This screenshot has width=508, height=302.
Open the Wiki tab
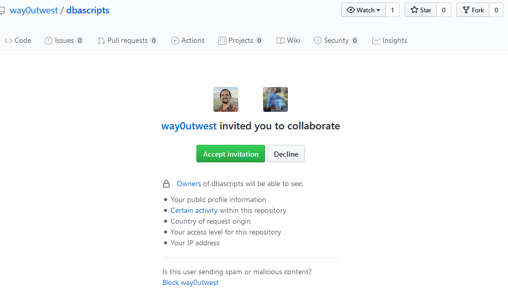coord(288,40)
